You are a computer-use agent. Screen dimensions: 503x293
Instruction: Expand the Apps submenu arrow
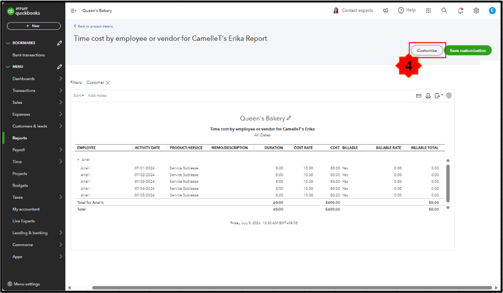coord(60,256)
